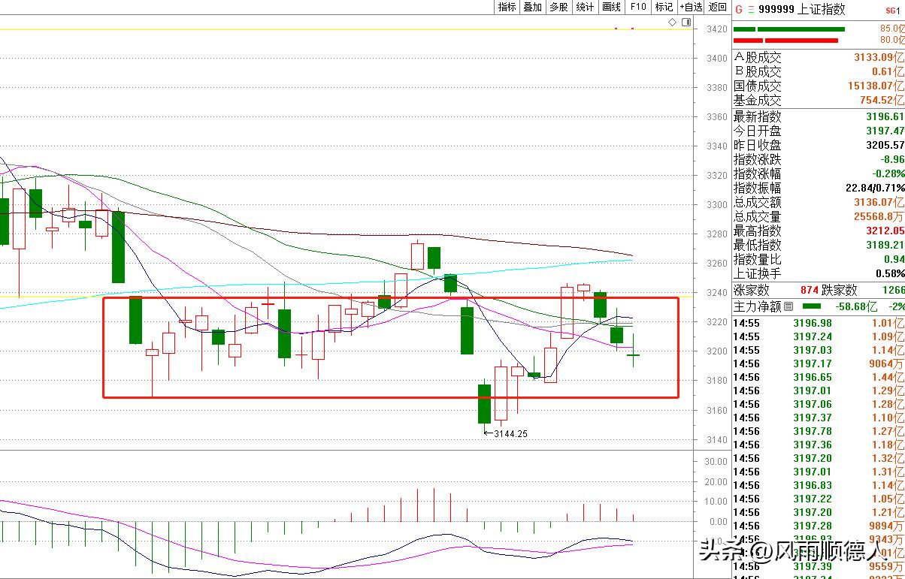Click the 30.00 MACD axis label
This screenshot has height=579, width=905.
pyautogui.click(x=716, y=461)
